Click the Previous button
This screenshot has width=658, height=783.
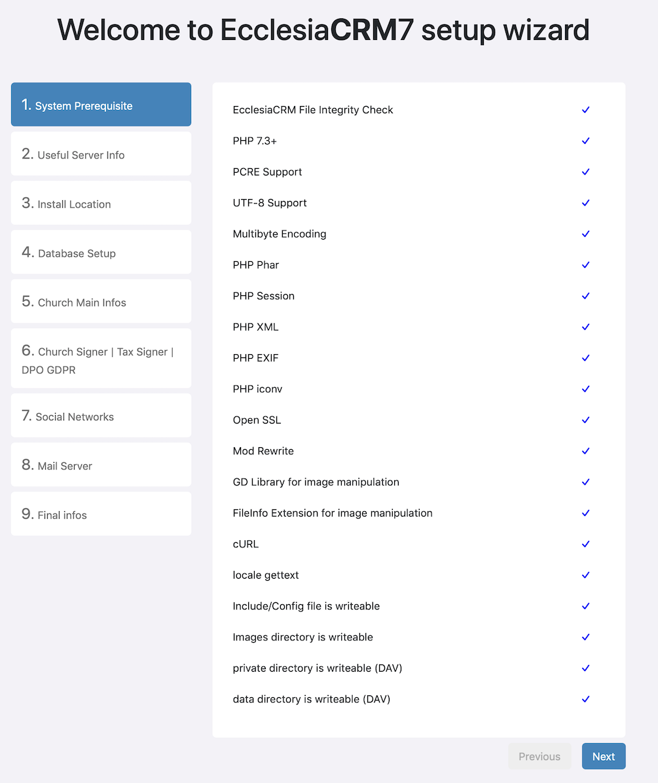(539, 757)
